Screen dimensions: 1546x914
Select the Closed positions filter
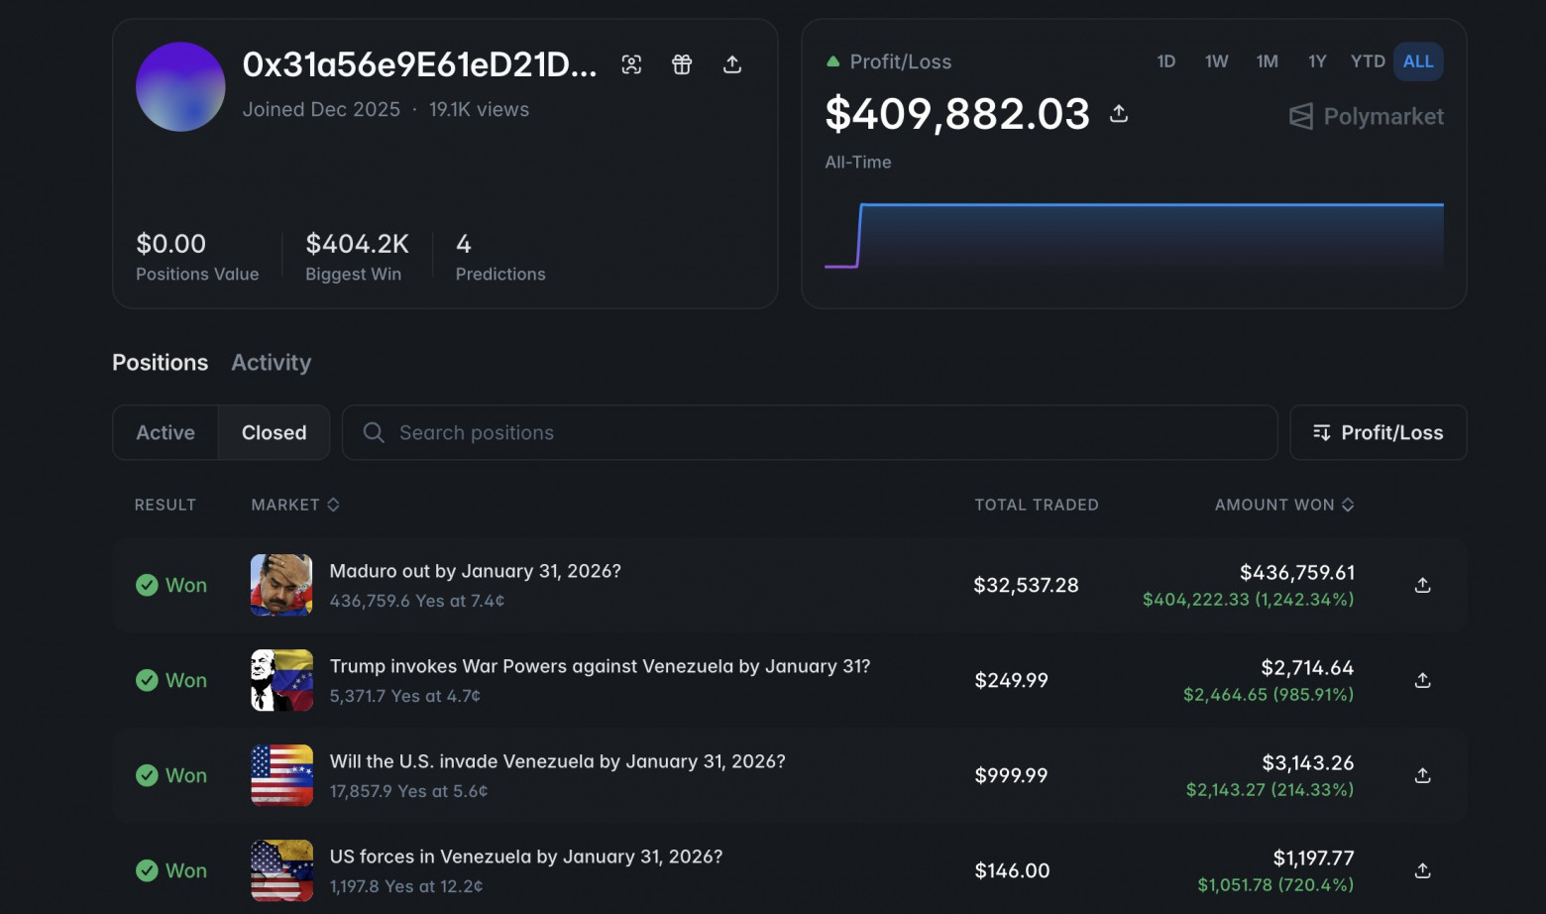click(x=275, y=432)
